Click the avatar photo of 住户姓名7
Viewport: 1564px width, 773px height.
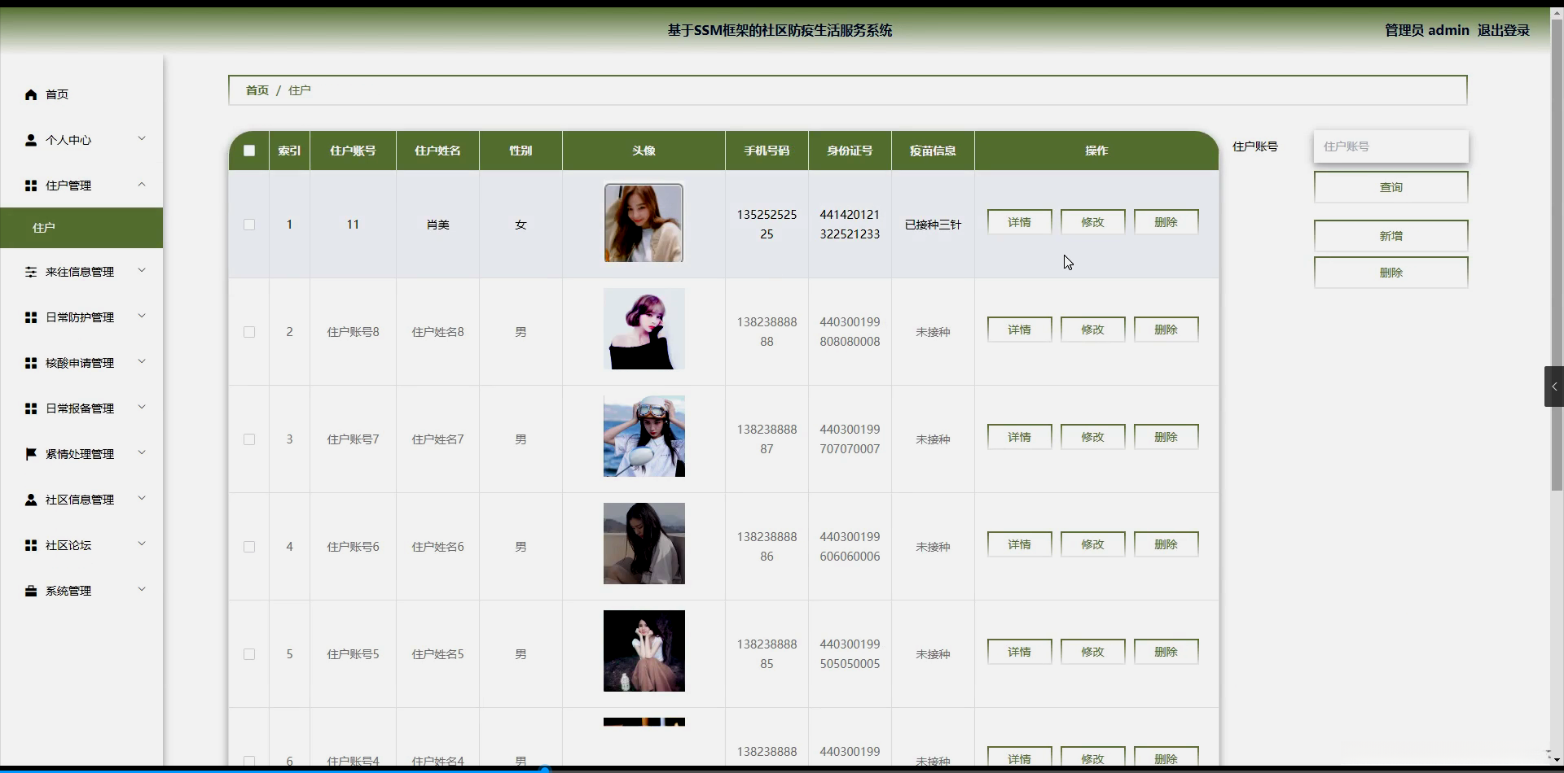click(x=644, y=436)
